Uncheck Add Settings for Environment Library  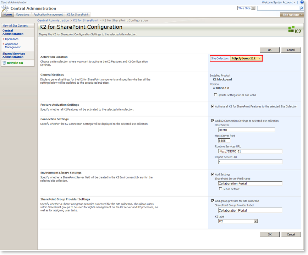point(213,174)
